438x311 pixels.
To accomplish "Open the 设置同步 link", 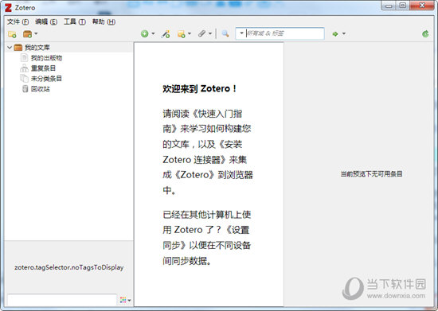I will 206,238.
